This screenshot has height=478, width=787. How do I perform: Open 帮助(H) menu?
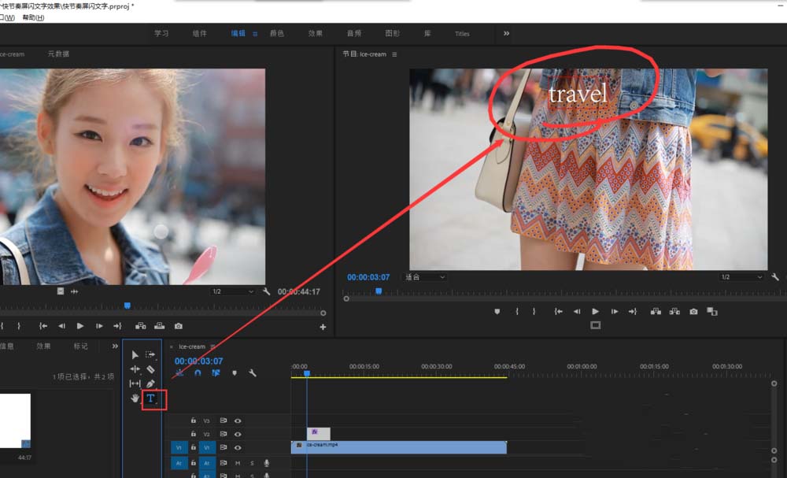pyautogui.click(x=33, y=17)
